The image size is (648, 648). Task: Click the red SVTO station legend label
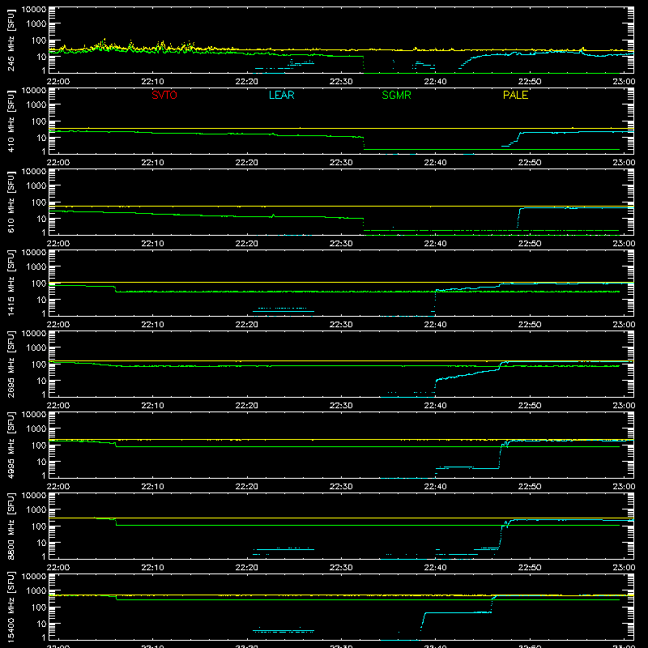(x=164, y=95)
